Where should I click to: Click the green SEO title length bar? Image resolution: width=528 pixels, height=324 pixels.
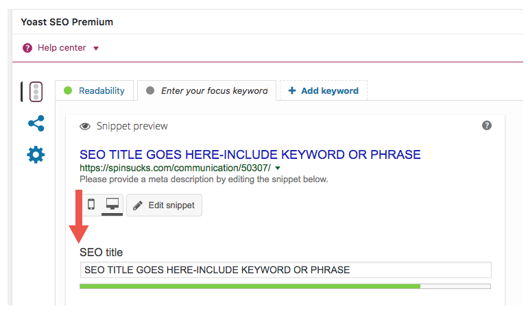[250, 286]
